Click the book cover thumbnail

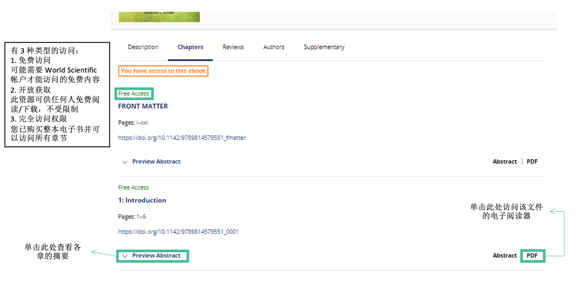(159, 17)
